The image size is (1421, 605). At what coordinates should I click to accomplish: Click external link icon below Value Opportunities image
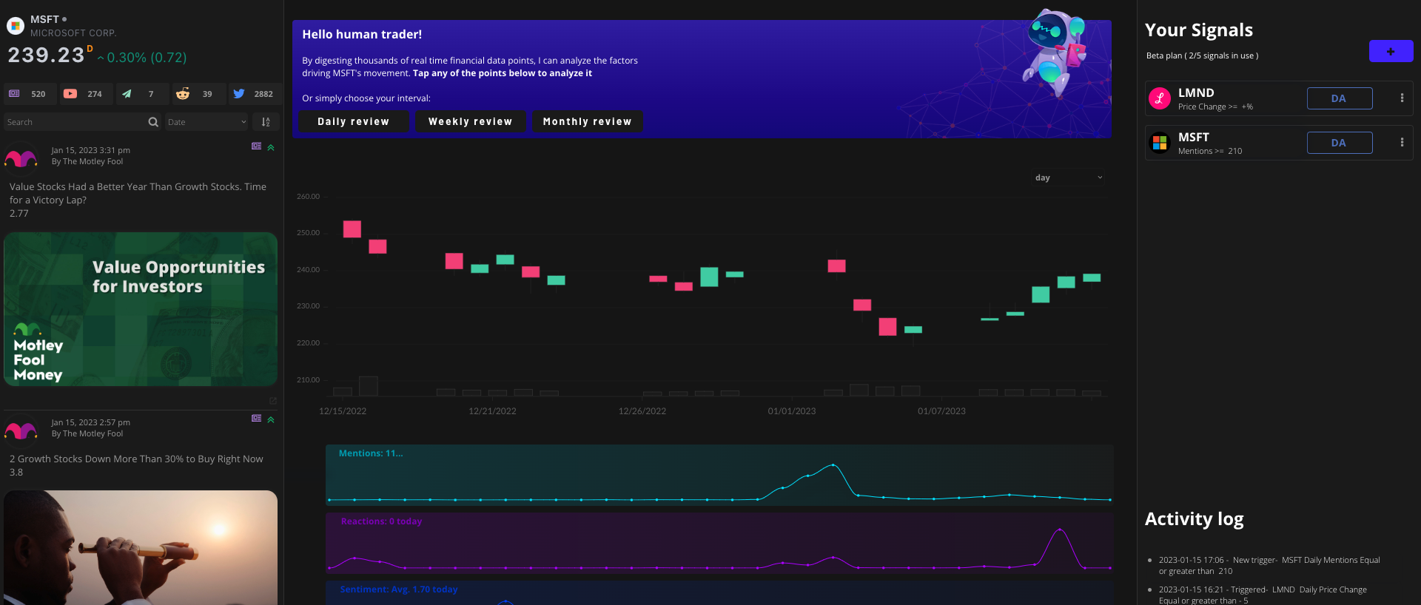click(x=272, y=401)
